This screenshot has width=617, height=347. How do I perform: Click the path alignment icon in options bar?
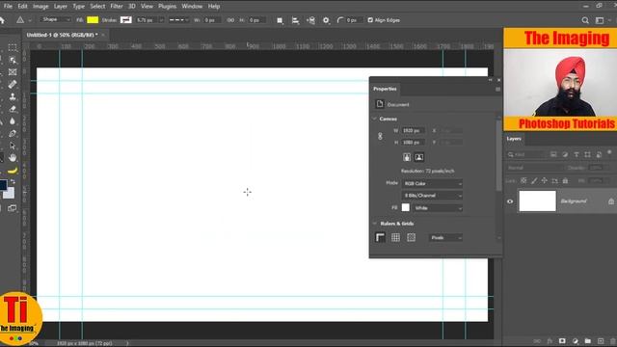(295, 20)
